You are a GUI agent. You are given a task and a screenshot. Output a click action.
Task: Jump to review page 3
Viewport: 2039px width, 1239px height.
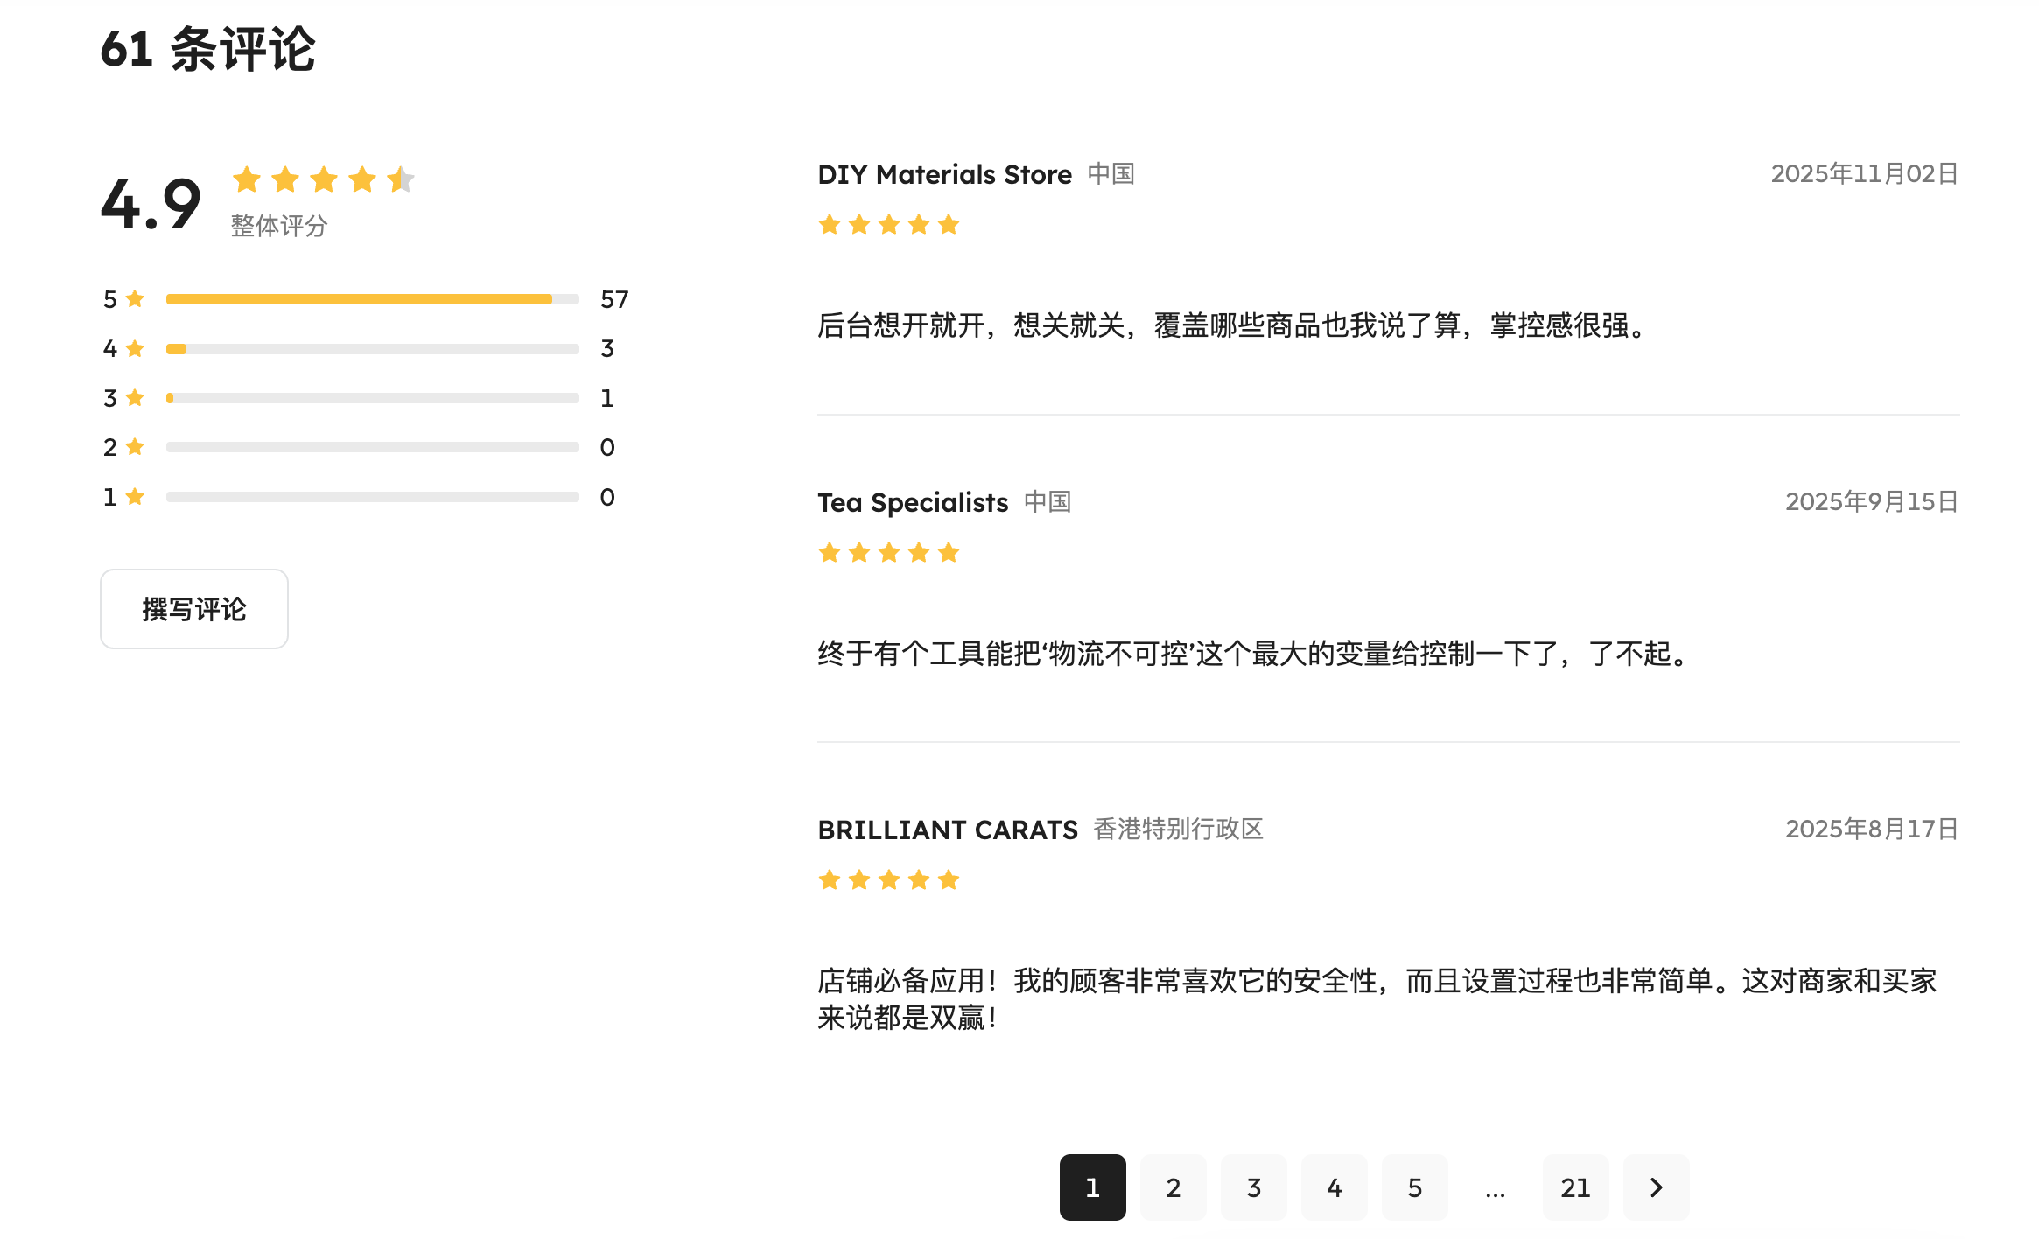pyautogui.click(x=1253, y=1187)
